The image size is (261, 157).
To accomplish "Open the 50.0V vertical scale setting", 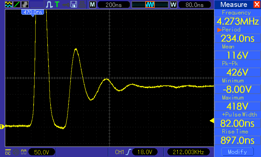I will pos(42,152).
